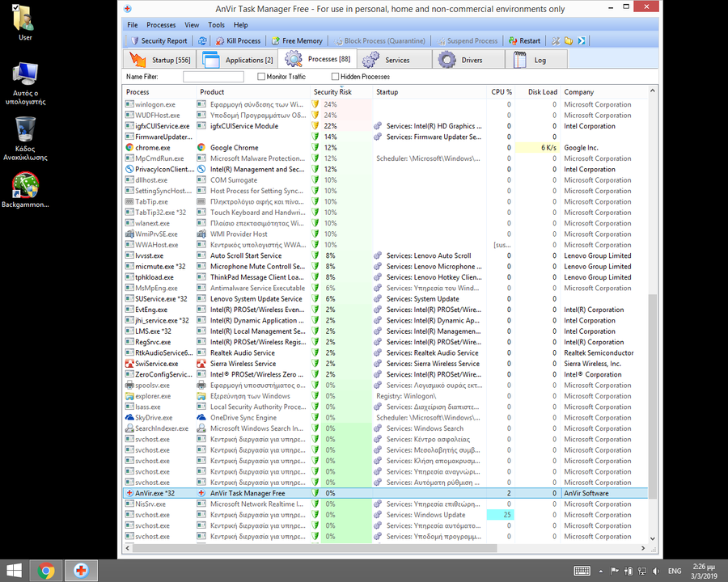Click the horizontal scrollbar right arrow

point(643,548)
